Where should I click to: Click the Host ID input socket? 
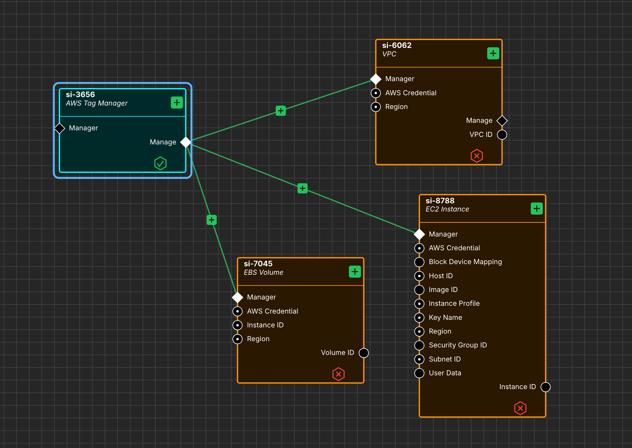click(x=419, y=276)
